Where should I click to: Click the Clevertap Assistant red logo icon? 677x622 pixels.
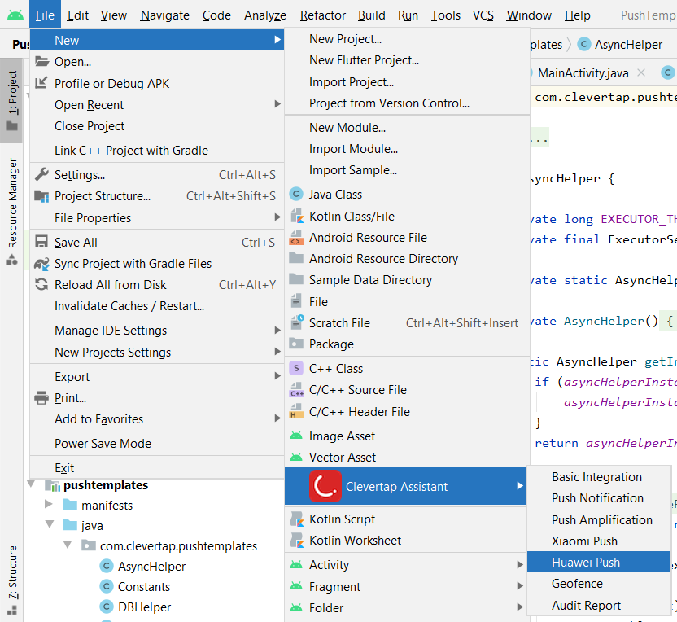tap(325, 486)
